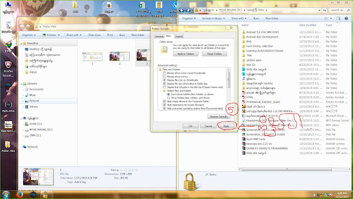Switch to the General tab
The height and width of the screenshot is (199, 353).
[x=159, y=36]
